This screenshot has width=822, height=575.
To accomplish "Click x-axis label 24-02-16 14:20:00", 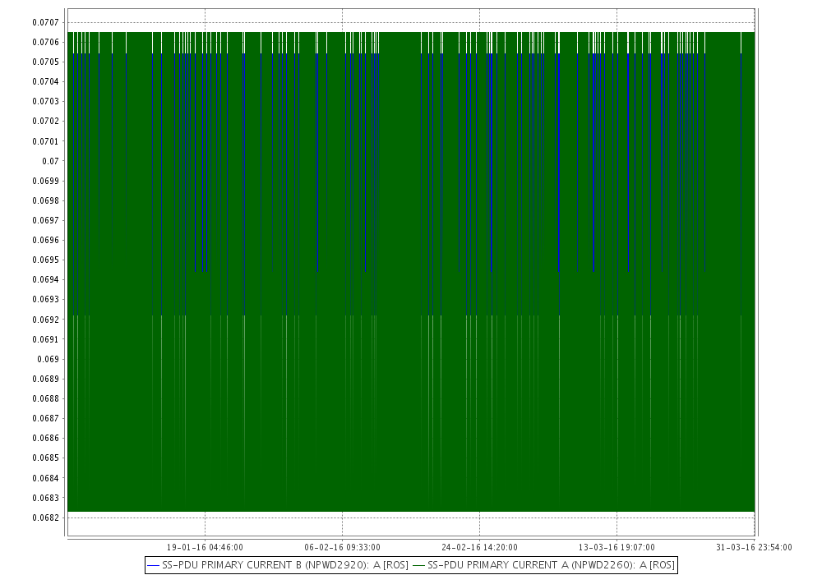I will (480, 547).
